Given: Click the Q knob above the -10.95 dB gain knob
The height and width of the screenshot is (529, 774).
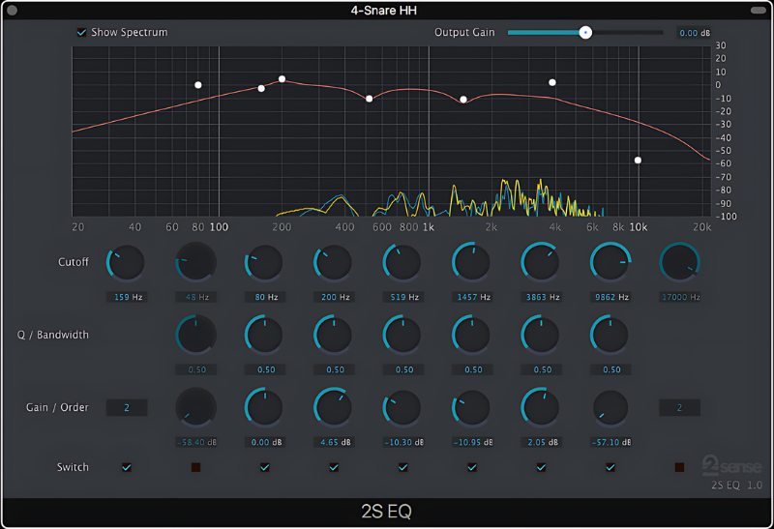Looking at the screenshot, I should tap(472, 335).
